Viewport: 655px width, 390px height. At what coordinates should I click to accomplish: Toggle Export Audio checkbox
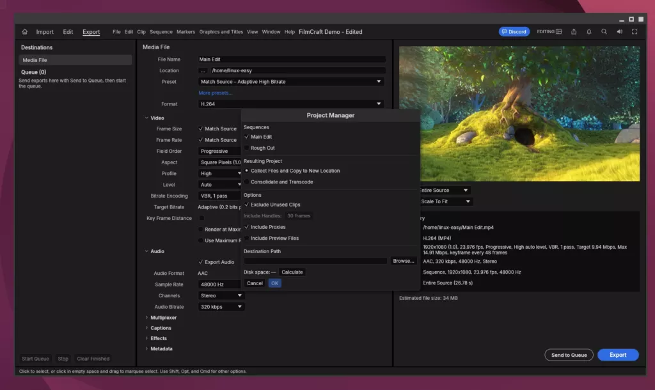[200, 261]
